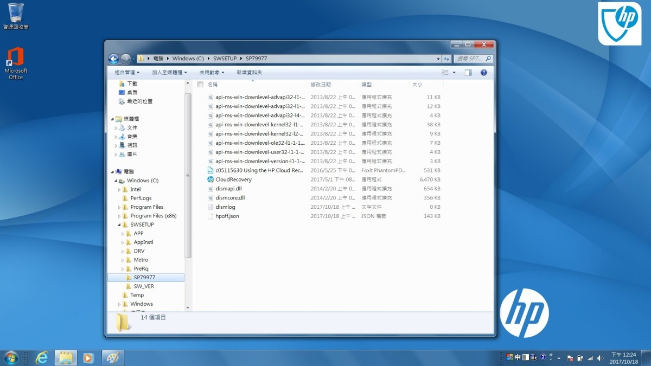
Task: Expand the DRV folder node
Action: (x=123, y=251)
